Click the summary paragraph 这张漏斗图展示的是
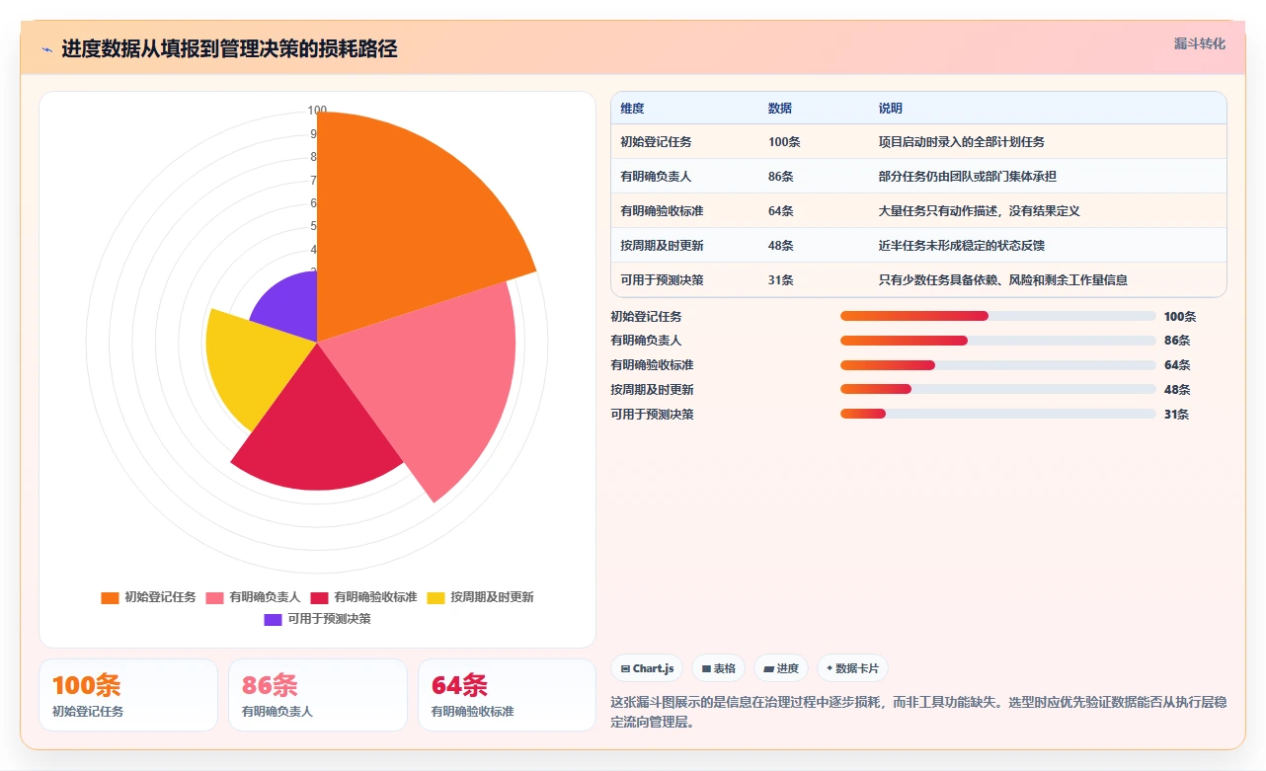 tap(919, 712)
